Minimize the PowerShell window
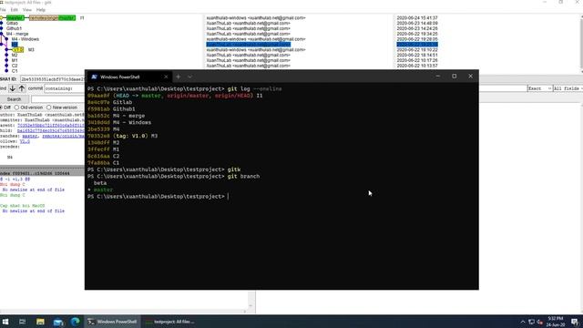Screen dimensions: 583x328 click(437, 76)
